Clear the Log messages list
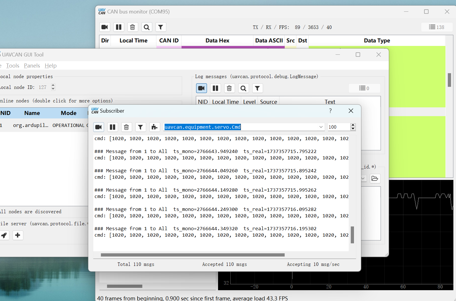The image size is (456, 301). (x=229, y=88)
